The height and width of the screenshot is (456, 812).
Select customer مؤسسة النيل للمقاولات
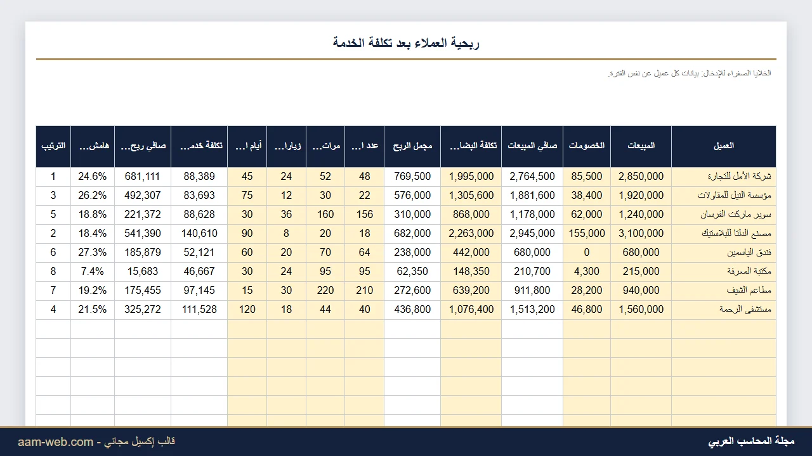click(x=724, y=196)
